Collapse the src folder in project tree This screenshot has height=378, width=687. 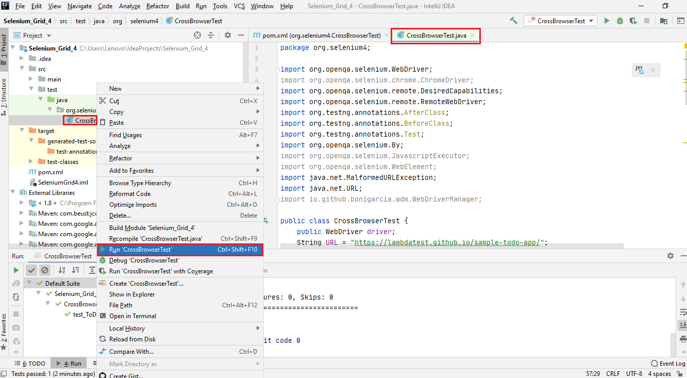click(22, 69)
